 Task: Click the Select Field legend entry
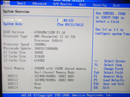[113, 73]
